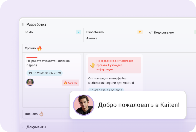The height and width of the screenshot is (132, 196).
Task: Click the checkmark icon next to Кодирование
Action: (151, 32)
